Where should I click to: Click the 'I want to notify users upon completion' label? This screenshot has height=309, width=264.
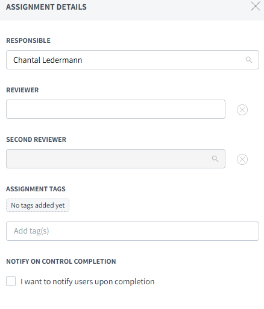click(x=87, y=281)
